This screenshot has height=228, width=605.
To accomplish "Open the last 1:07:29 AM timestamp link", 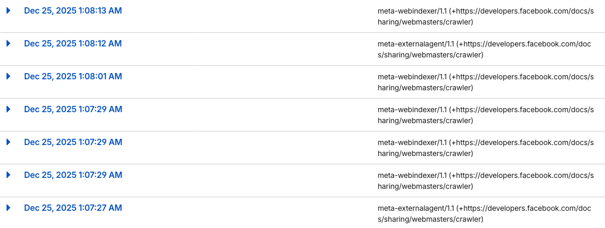I will click(x=73, y=175).
